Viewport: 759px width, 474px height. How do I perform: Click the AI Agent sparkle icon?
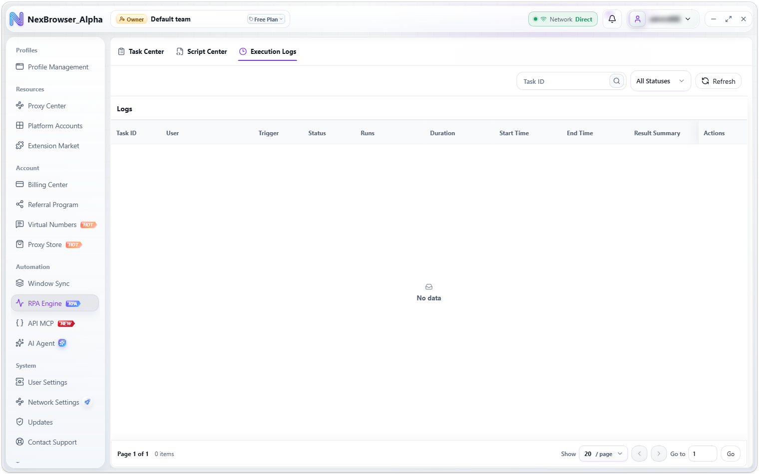[20, 343]
